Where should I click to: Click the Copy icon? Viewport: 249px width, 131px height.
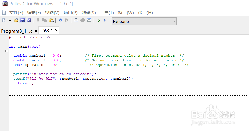click(x=44, y=20)
